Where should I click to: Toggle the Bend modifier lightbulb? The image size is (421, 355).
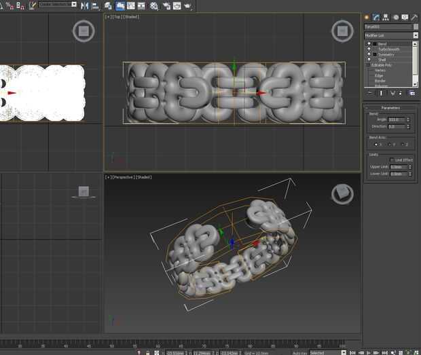(x=369, y=44)
